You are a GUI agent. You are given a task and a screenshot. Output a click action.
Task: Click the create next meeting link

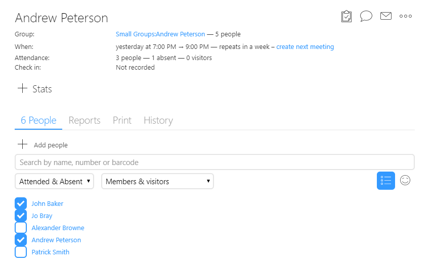pyautogui.click(x=305, y=47)
